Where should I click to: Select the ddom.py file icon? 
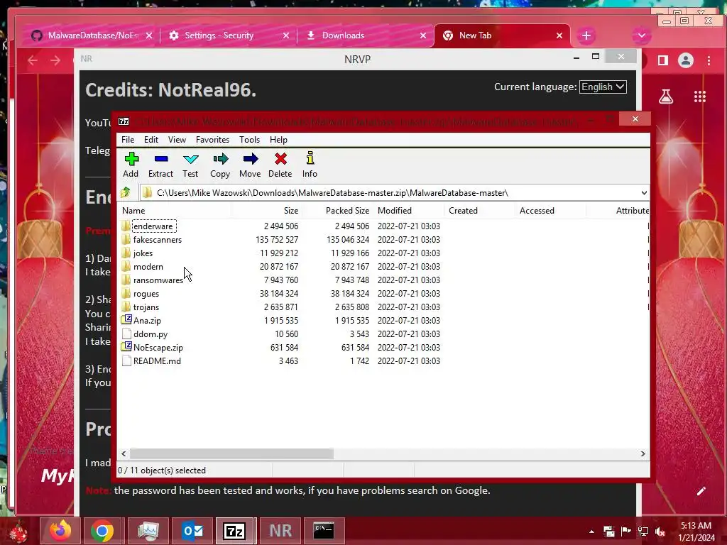click(126, 334)
